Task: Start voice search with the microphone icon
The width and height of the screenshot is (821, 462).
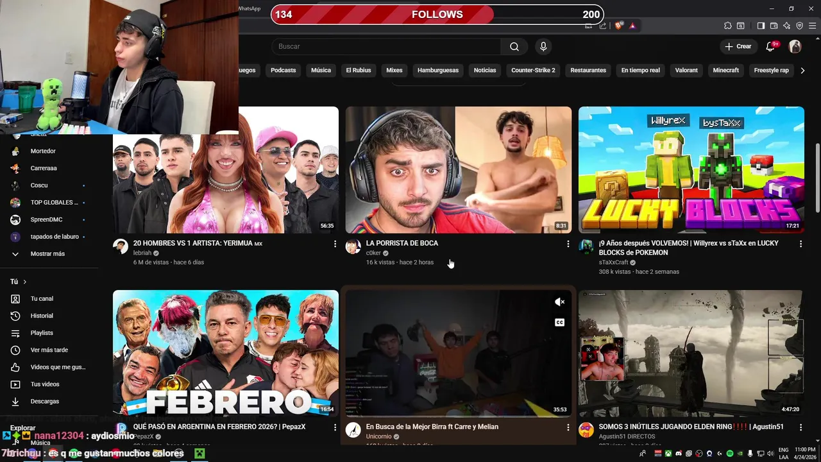Action: pos(543,46)
